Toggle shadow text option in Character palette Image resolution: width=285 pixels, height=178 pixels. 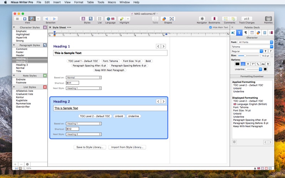[x=268, y=64]
